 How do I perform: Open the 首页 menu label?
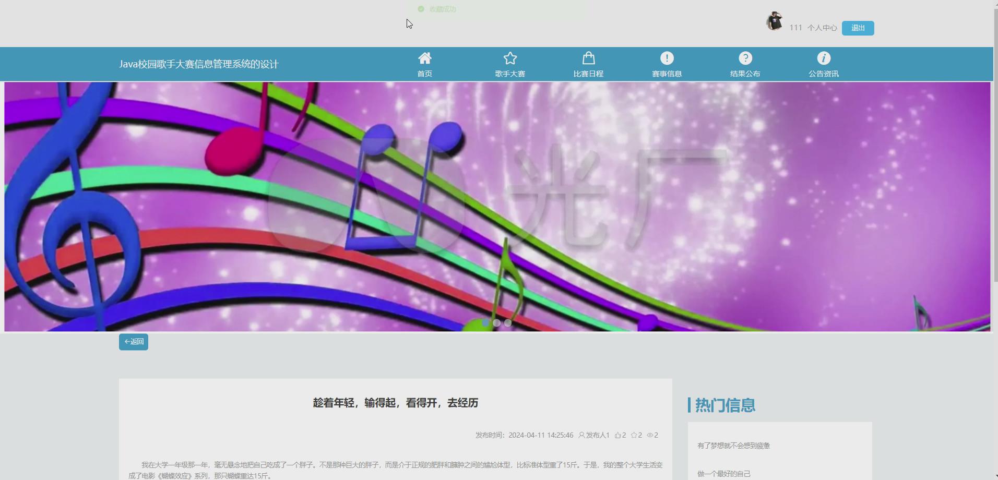tap(425, 74)
